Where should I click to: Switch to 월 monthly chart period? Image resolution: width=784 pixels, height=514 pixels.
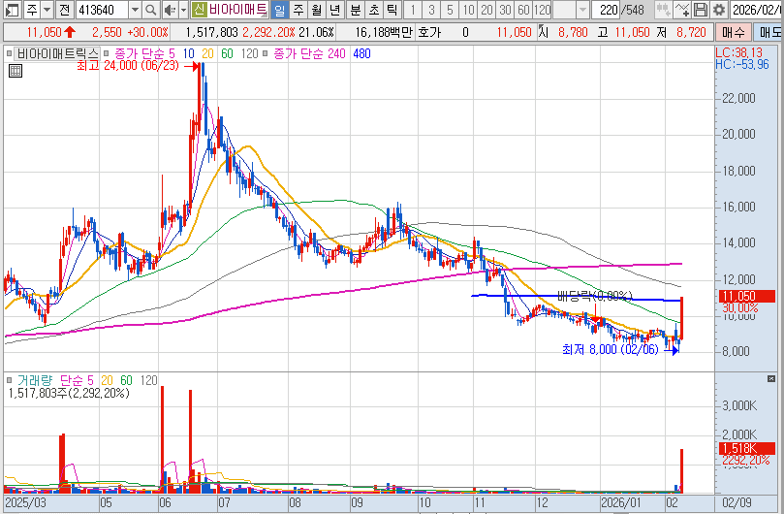pyautogui.click(x=317, y=10)
